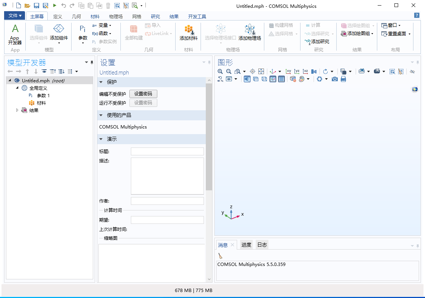Screen dimensions: 425x298
Task: Switch to the 进度 tab
Action: [246, 245]
